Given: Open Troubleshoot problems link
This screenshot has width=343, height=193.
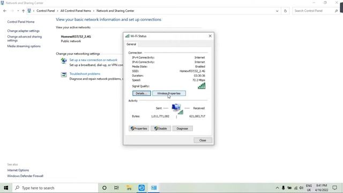Looking at the screenshot, I should 85,74.
